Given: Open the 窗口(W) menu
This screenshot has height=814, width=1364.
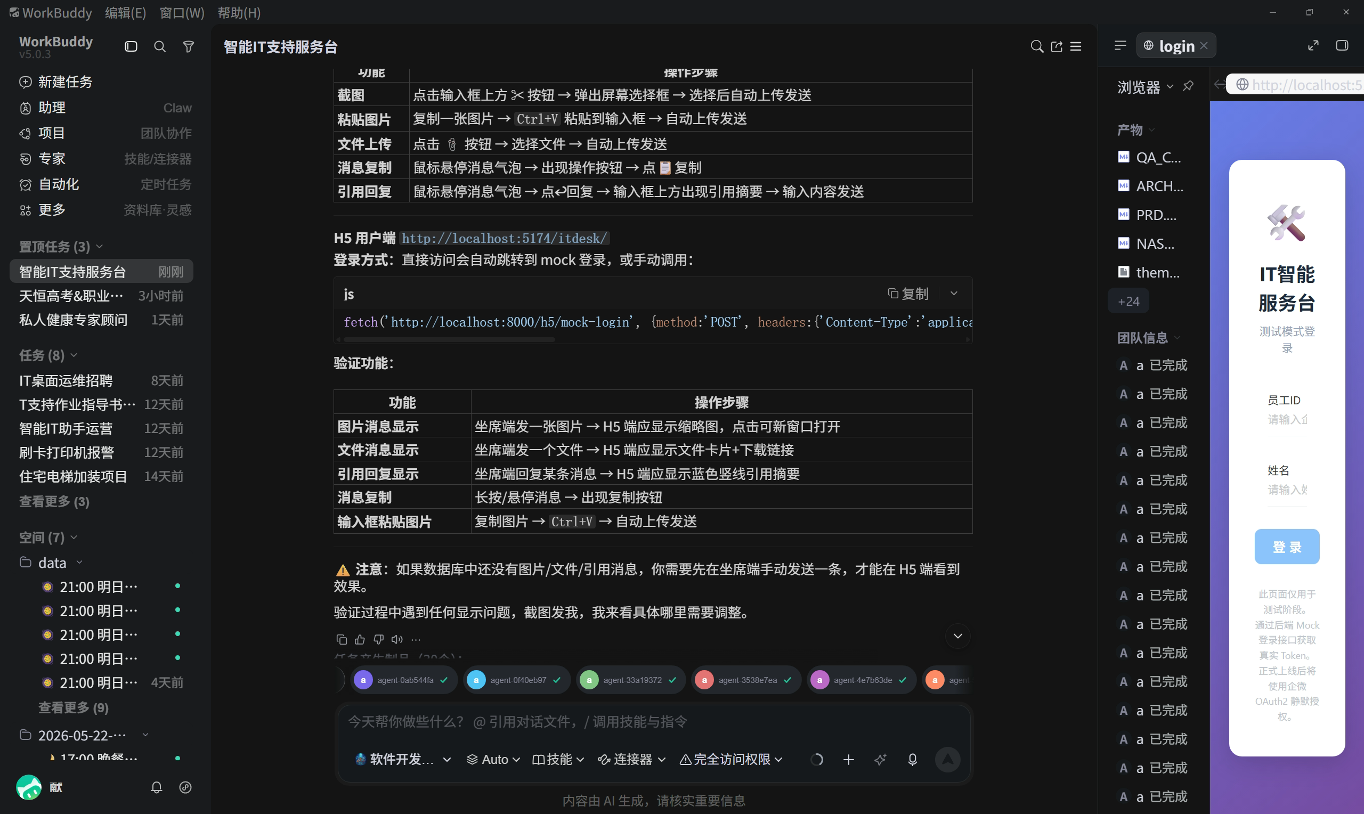Looking at the screenshot, I should click(x=182, y=12).
